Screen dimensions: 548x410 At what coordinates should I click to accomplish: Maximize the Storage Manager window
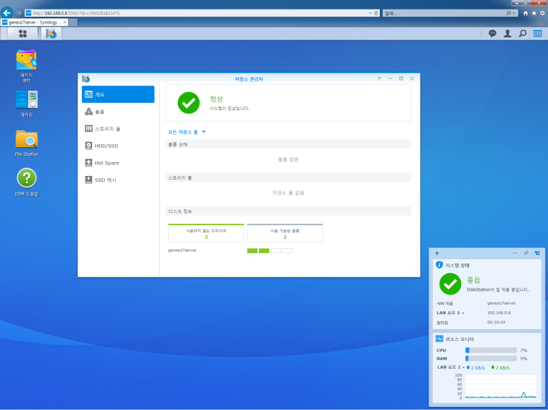click(401, 79)
